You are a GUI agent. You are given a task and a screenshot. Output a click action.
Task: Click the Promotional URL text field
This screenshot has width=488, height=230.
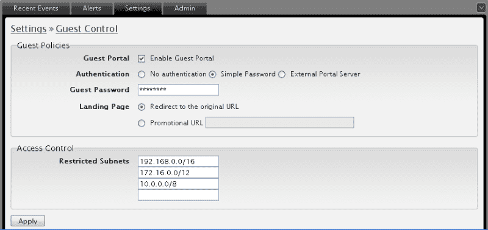[x=280, y=122]
